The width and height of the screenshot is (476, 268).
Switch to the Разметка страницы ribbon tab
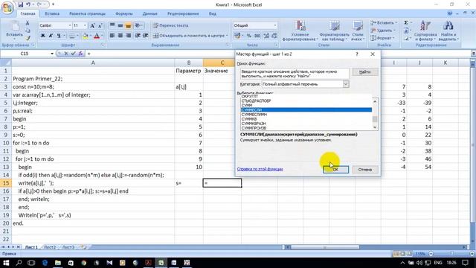click(87, 13)
